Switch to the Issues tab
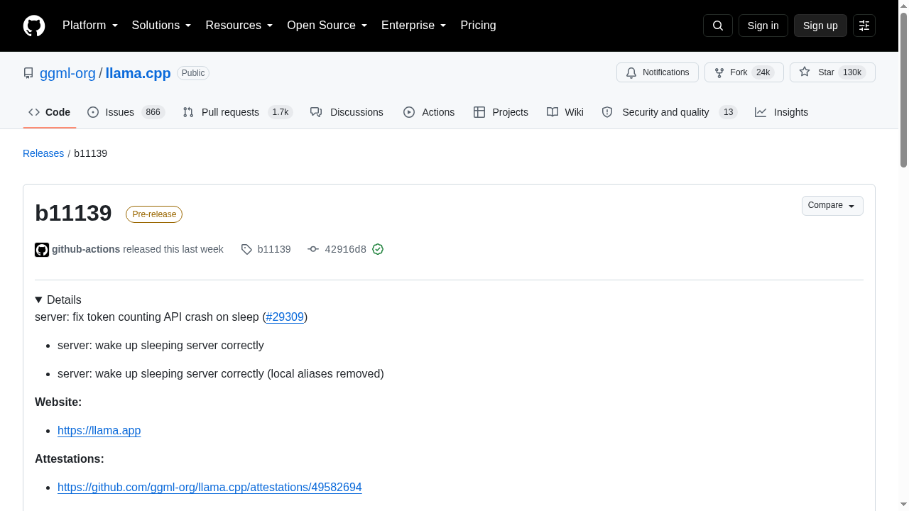 click(x=126, y=112)
